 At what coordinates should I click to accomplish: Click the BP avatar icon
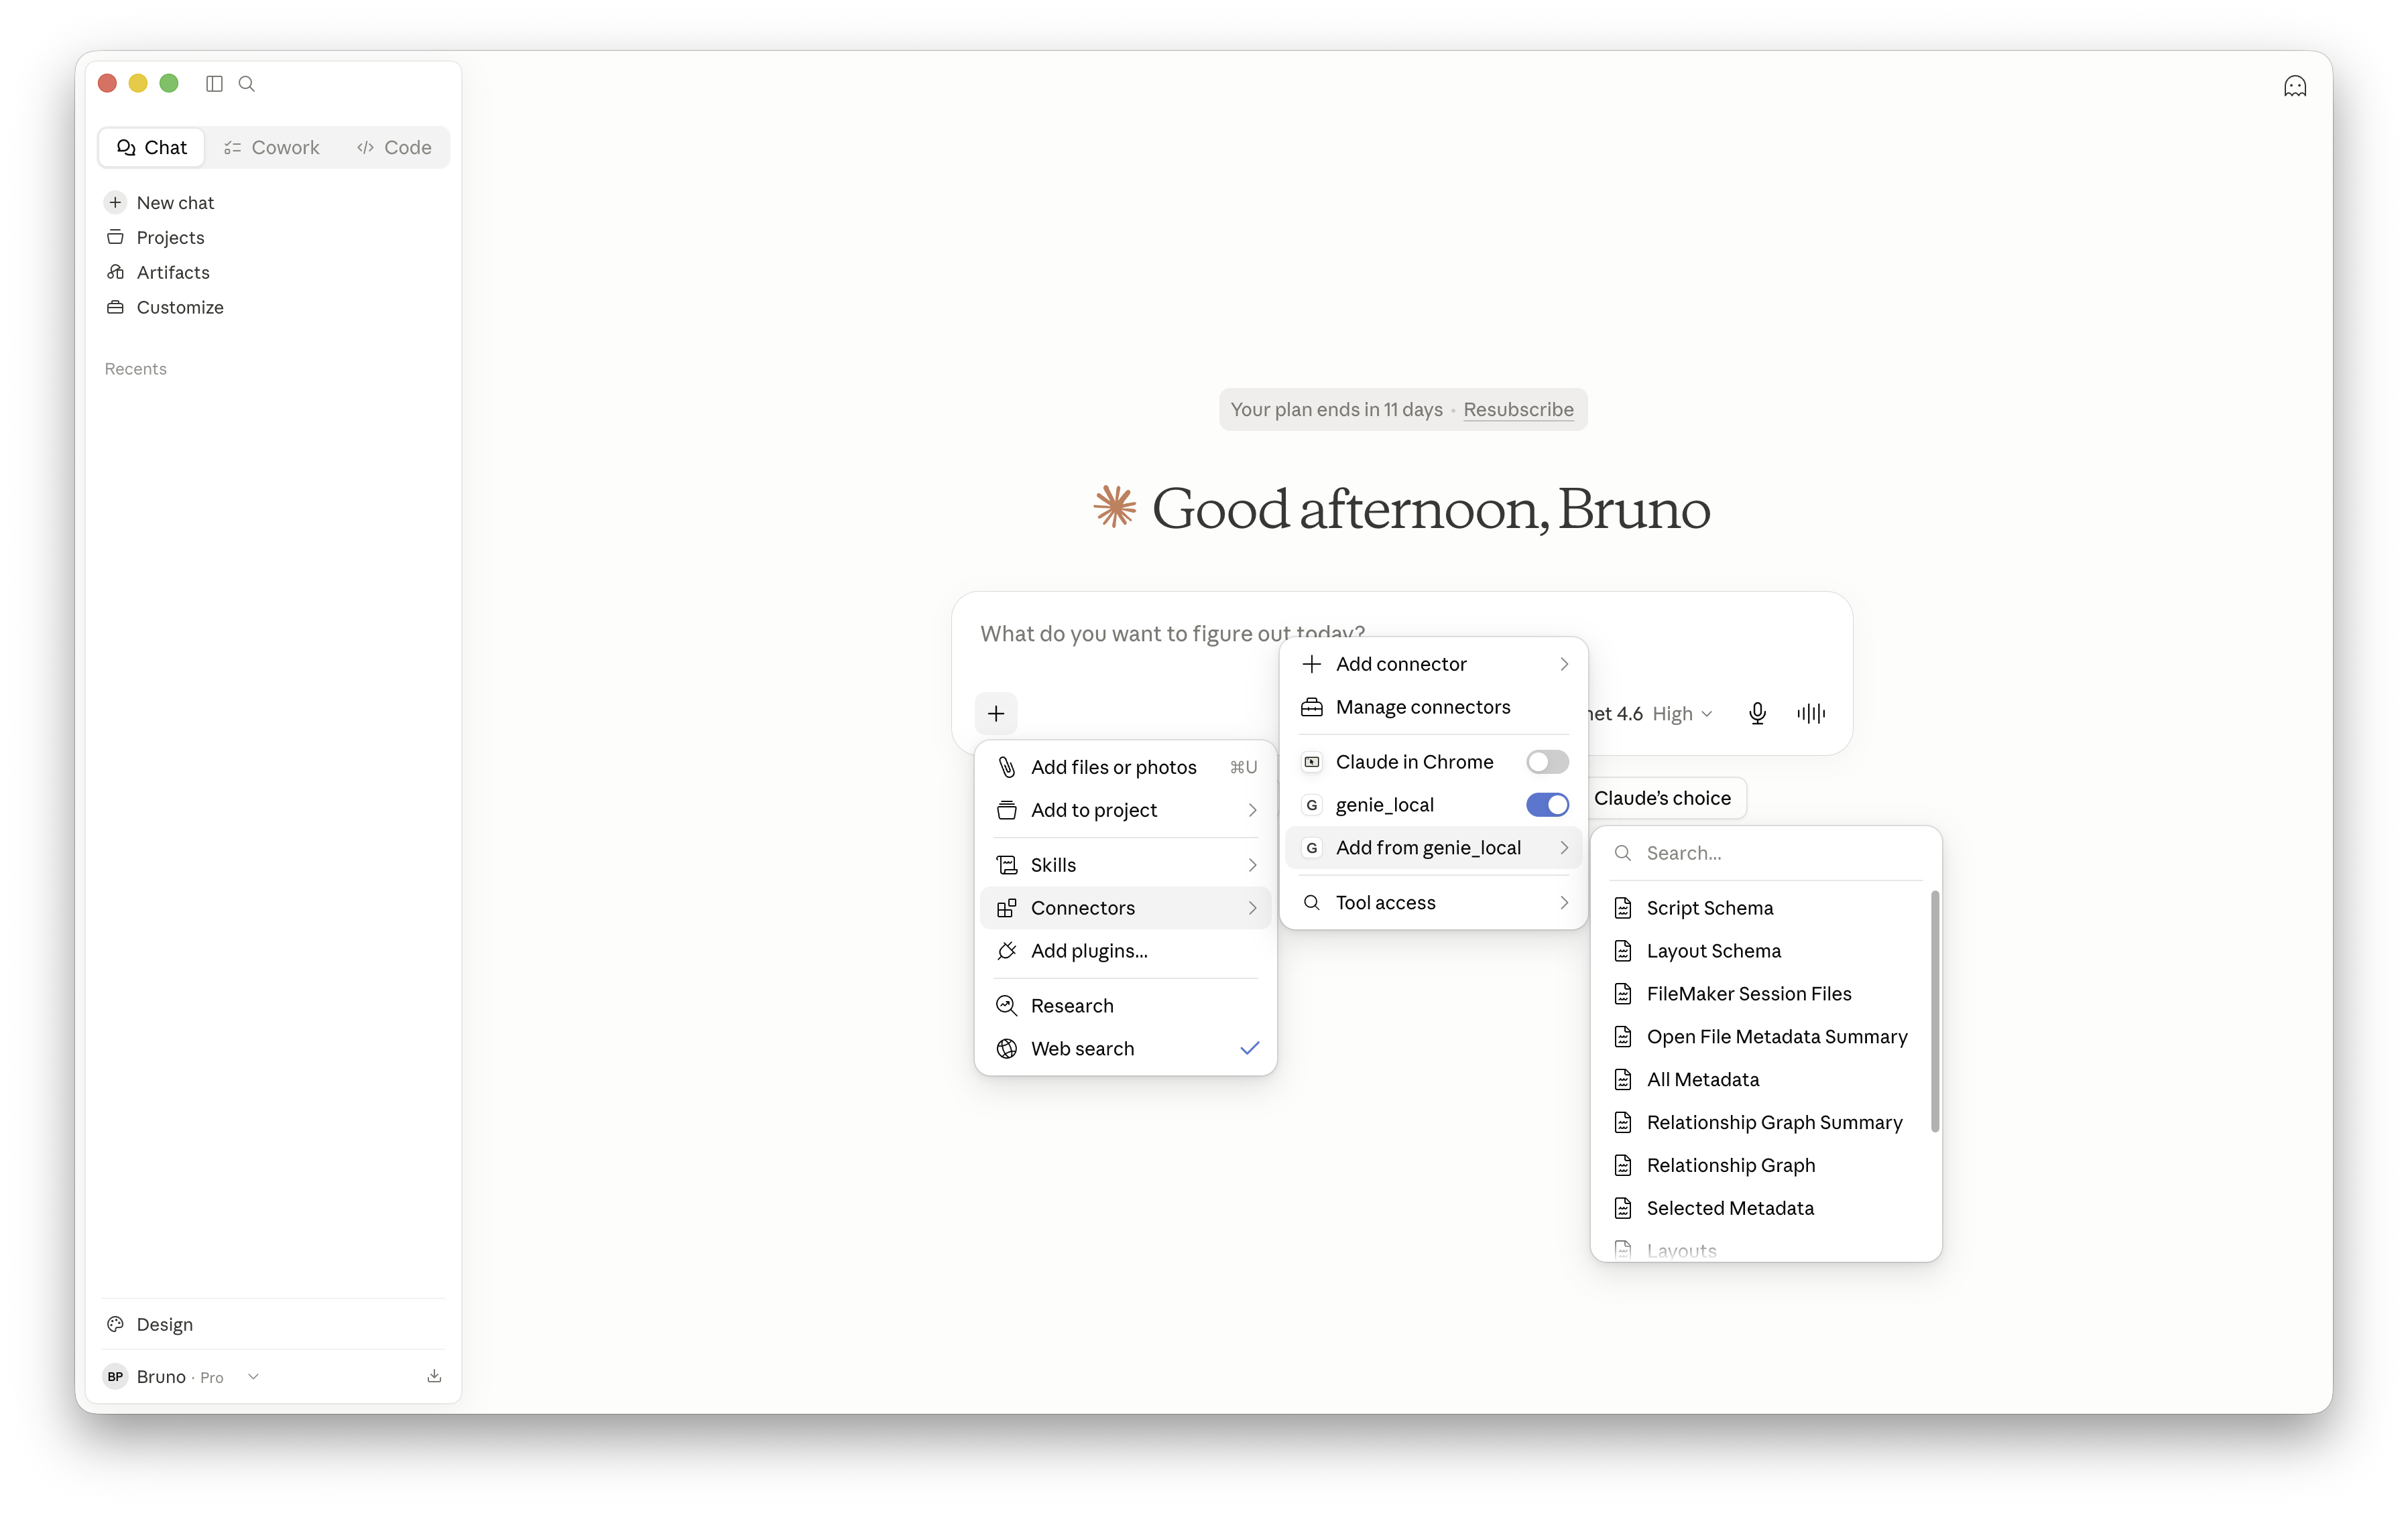point(116,1377)
